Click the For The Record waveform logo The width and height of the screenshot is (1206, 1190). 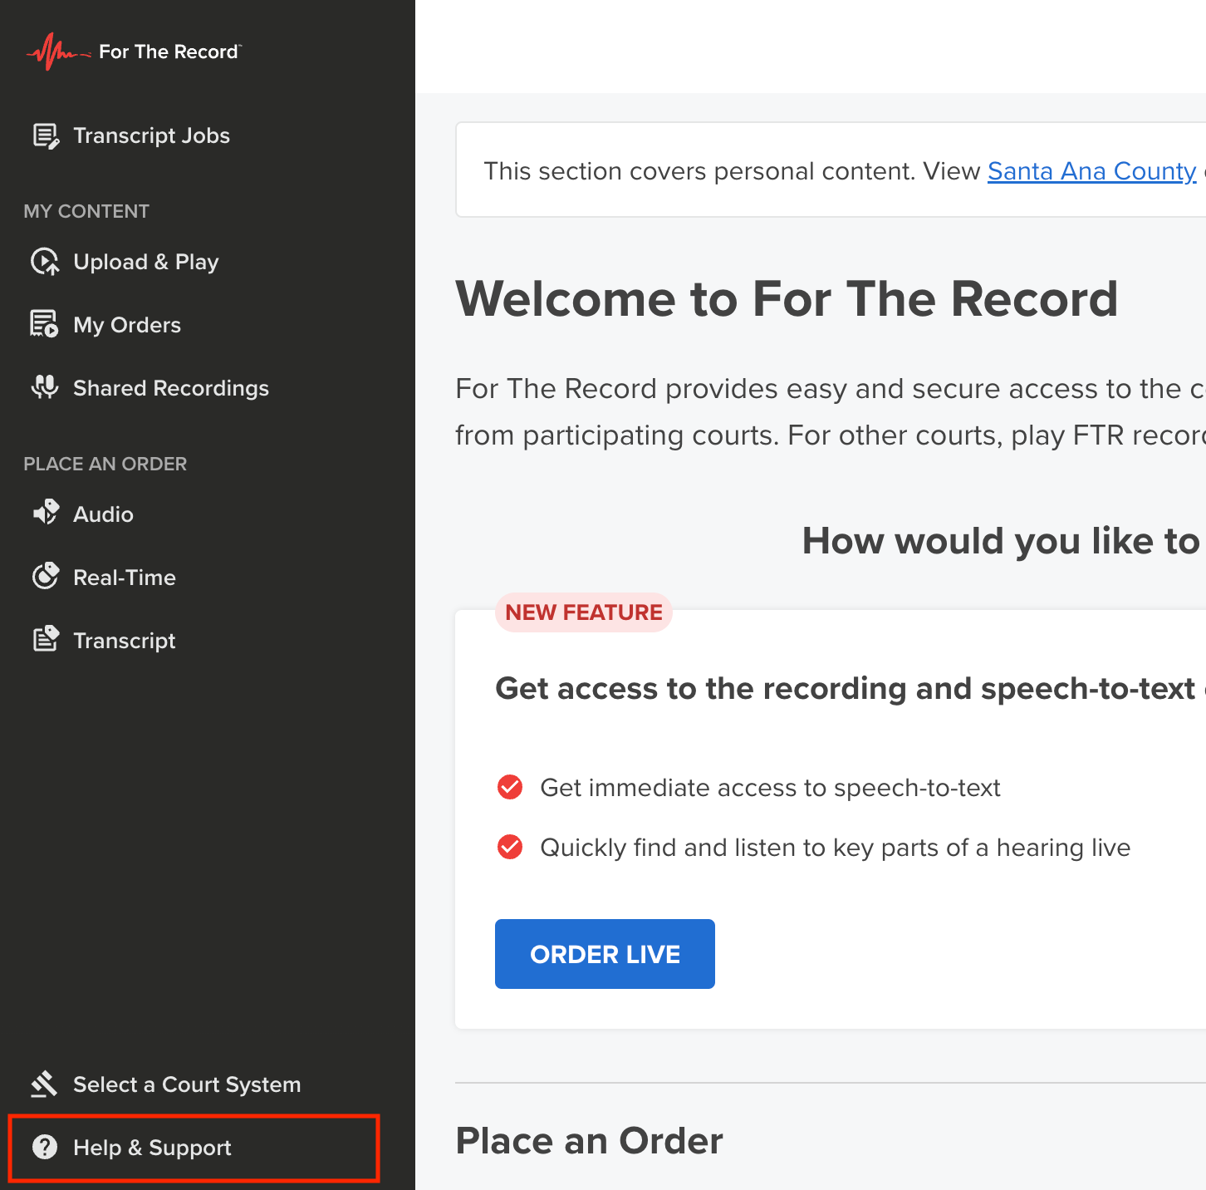click(x=58, y=52)
